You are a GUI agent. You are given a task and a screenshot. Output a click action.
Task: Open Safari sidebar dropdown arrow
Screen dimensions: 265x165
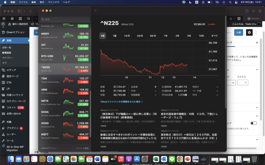[24, 11]
